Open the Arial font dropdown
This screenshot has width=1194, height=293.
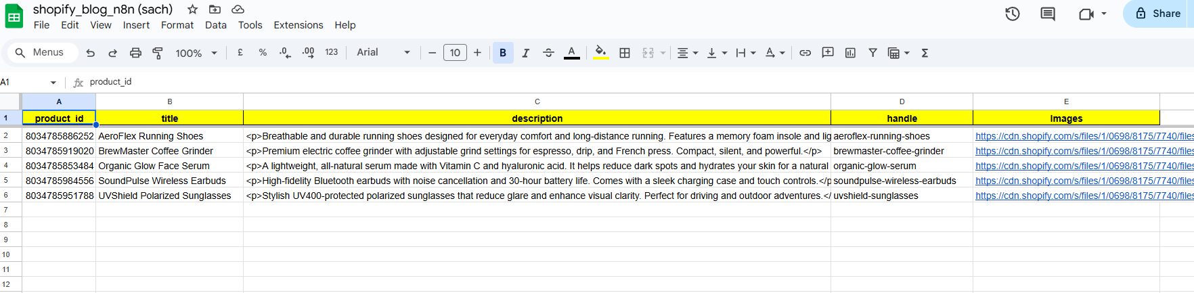pyautogui.click(x=383, y=53)
